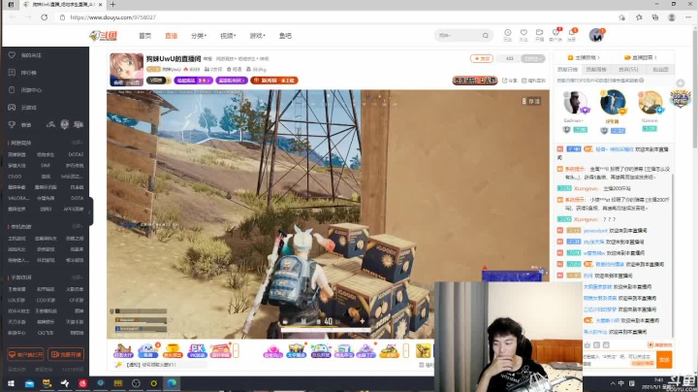Open the DOTA2 category in sidebar
This screenshot has height=392, width=698.
(x=76, y=154)
